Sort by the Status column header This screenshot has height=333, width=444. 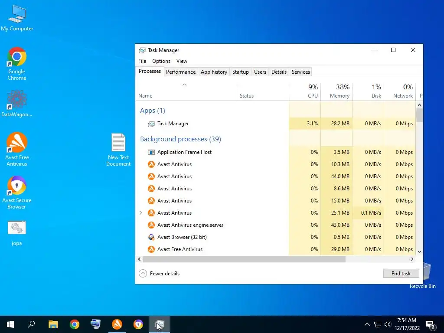coord(263,92)
